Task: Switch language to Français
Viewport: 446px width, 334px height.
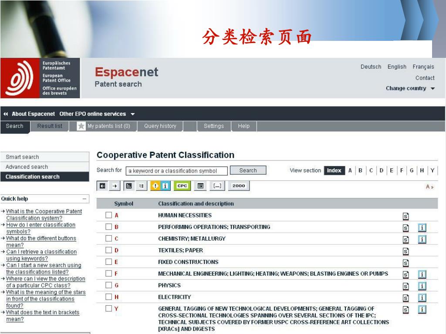Action: [423, 67]
